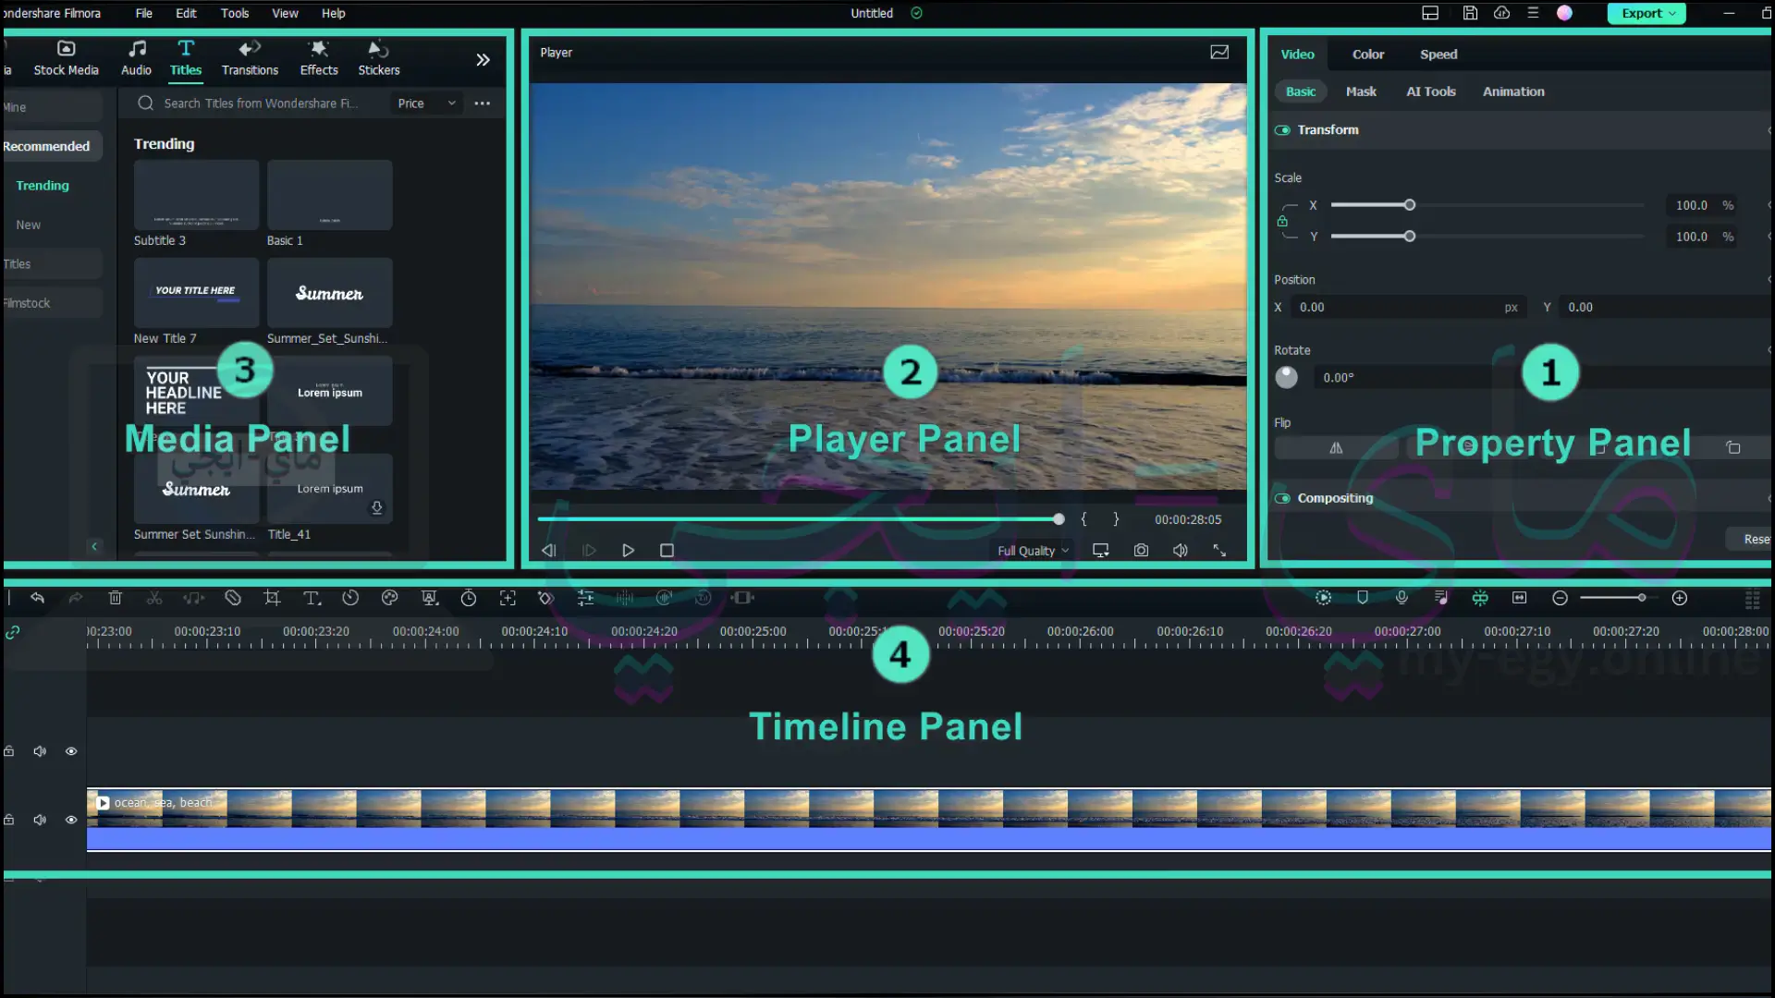This screenshot has height=998, width=1775.
Task: Toggle the scale aspect ratio lock
Action: (x=1282, y=221)
